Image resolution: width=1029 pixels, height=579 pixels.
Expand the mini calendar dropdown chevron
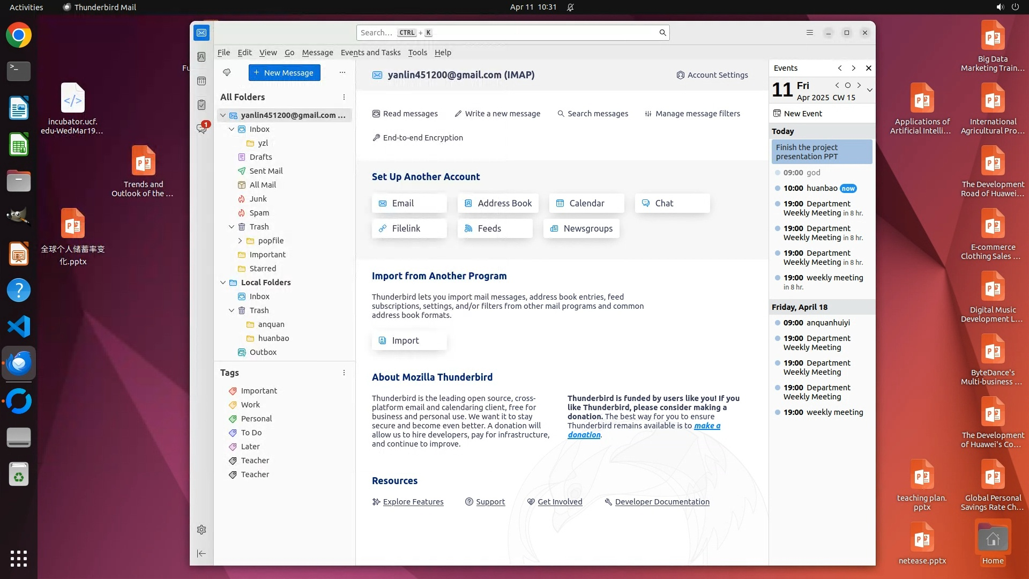tap(869, 90)
